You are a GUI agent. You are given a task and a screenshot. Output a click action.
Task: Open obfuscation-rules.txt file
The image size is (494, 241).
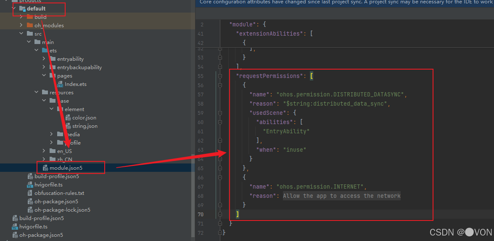tap(59, 193)
